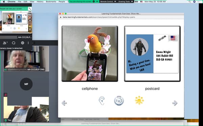Select the cellphone picture card
Image resolution: width=203 pixels, height=126 pixels.
pos(90,54)
